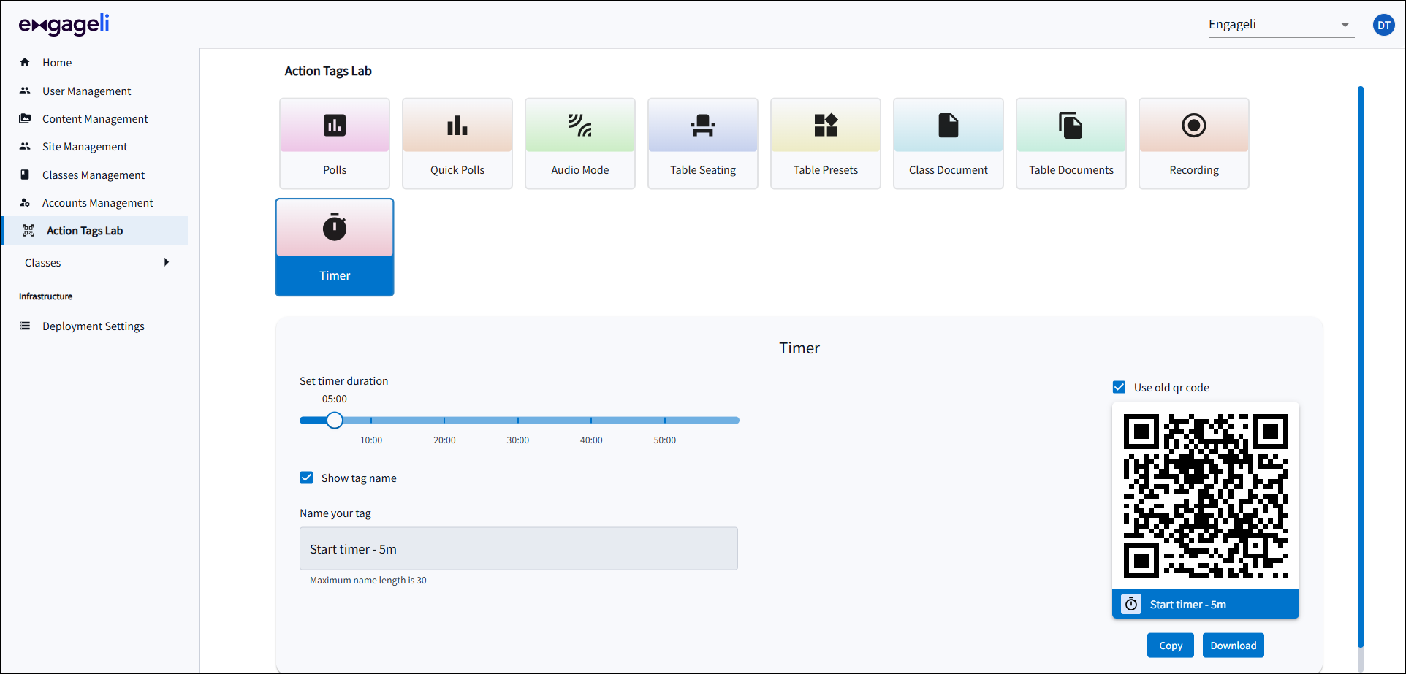Click the Table Documents card label
This screenshot has width=1406, height=674.
click(x=1071, y=169)
